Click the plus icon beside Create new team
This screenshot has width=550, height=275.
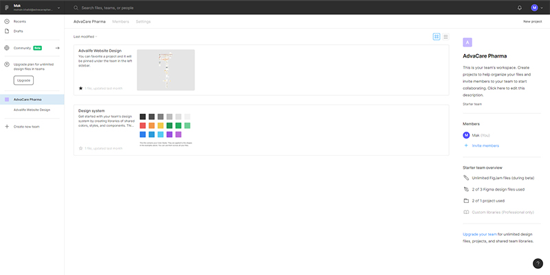point(7,127)
